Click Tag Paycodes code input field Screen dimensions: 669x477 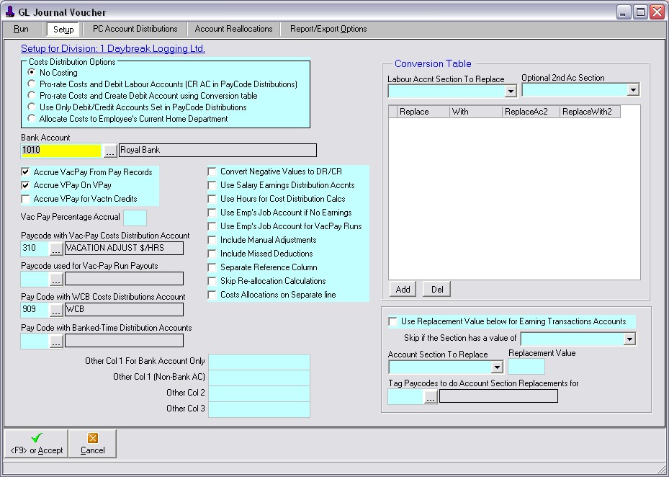click(x=405, y=397)
